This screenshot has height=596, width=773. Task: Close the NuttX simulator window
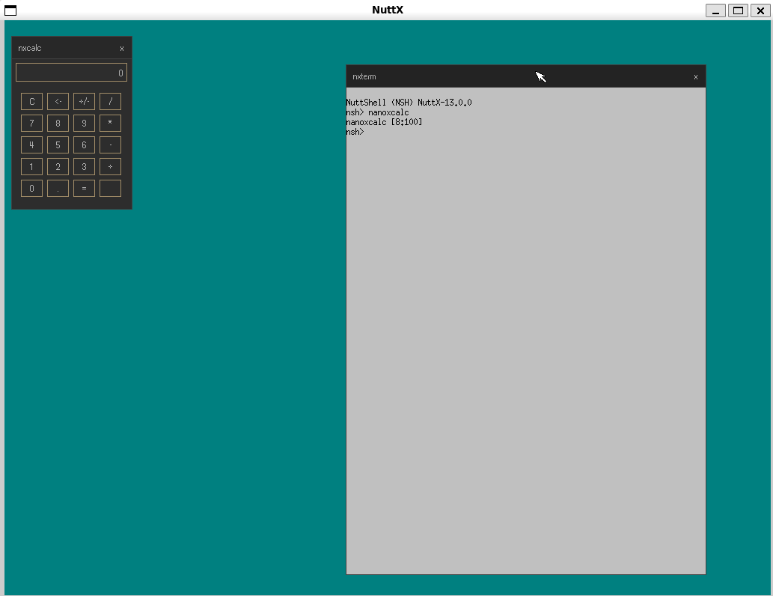tap(760, 10)
